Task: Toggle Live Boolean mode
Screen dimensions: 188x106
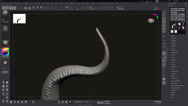Action: pos(20,8)
